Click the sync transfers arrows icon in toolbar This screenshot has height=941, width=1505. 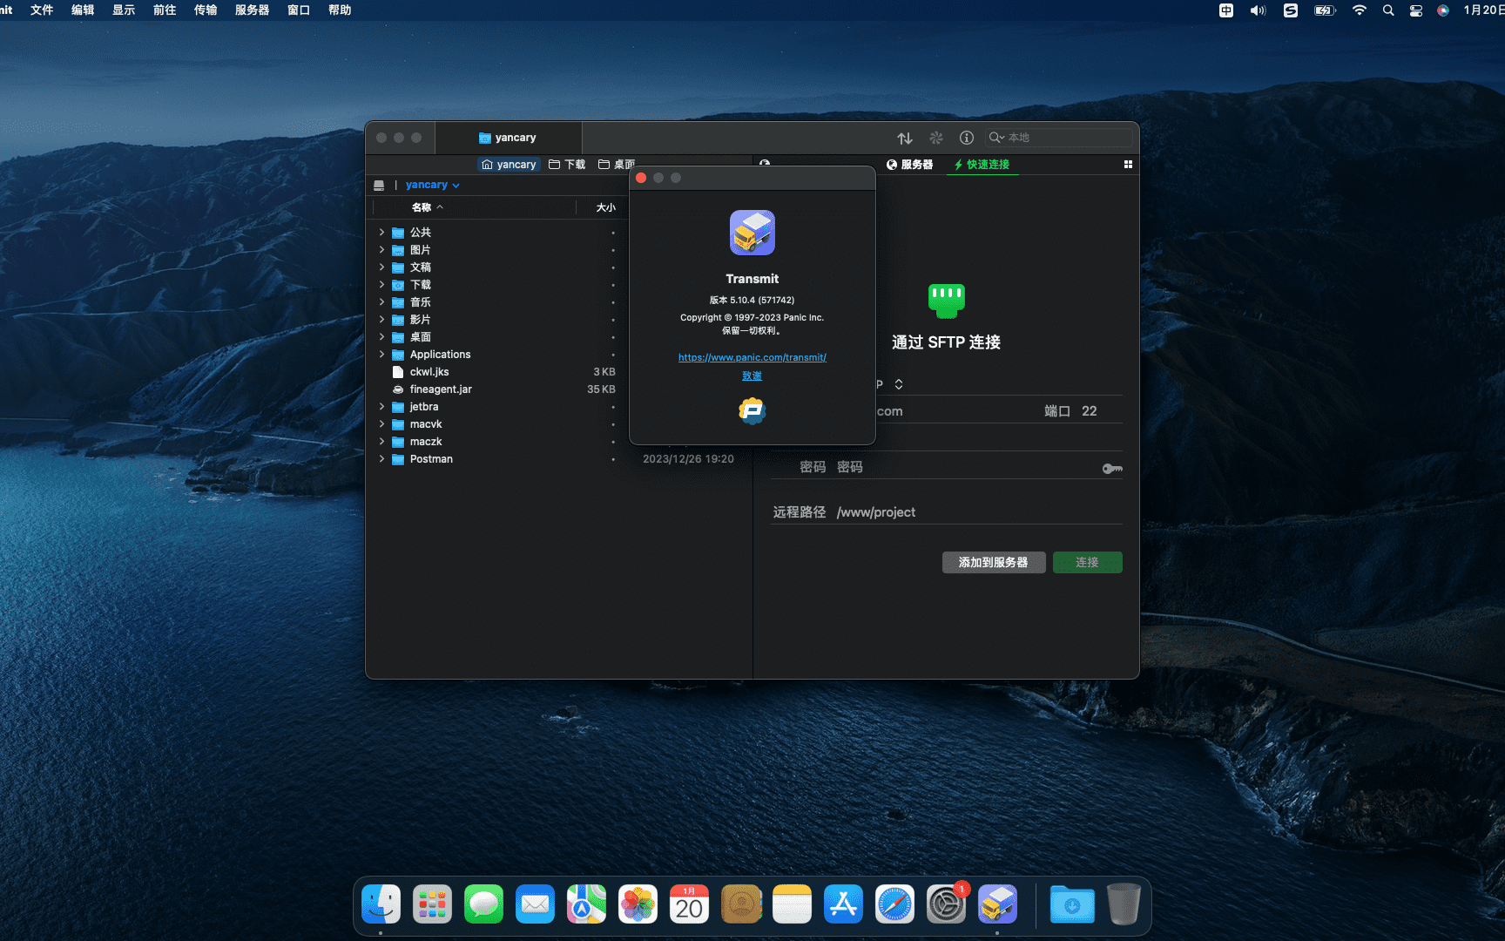click(905, 138)
